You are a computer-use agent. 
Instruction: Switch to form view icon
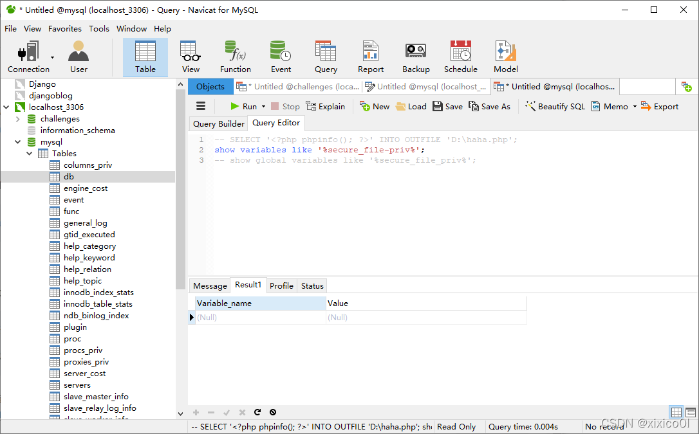point(691,412)
